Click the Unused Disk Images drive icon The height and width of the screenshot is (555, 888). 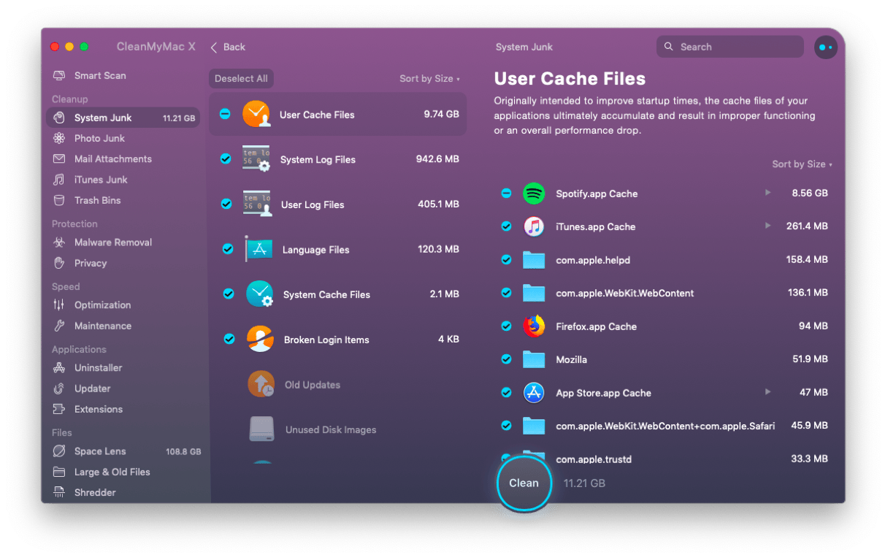click(x=261, y=429)
